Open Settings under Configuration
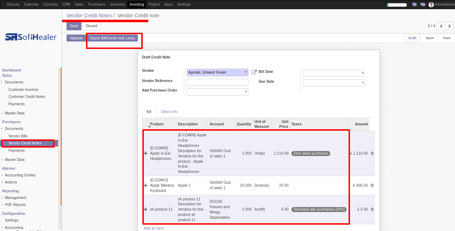 coord(12,220)
